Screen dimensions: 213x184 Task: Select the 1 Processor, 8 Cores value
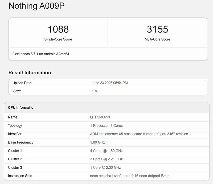(x=106, y=126)
